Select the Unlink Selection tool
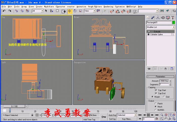 [22, 11]
